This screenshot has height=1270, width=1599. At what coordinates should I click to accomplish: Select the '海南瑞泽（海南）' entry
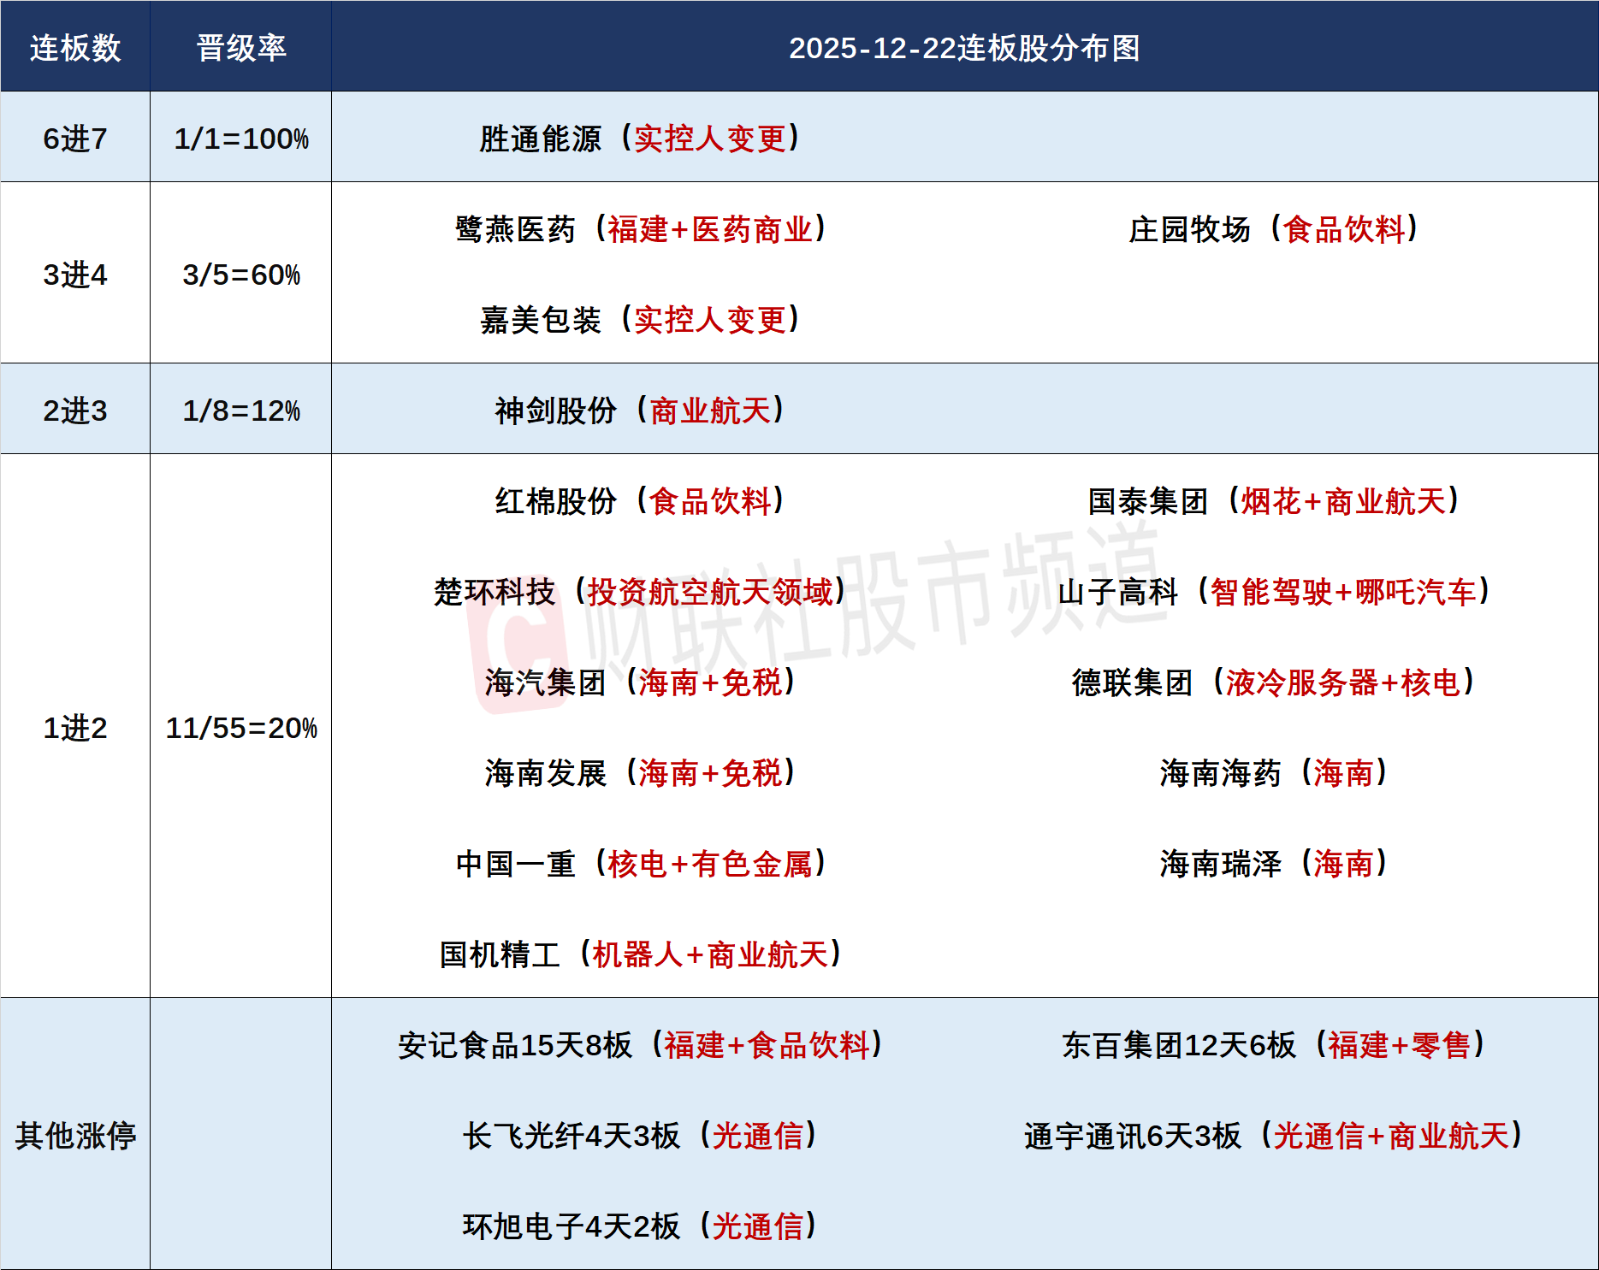pyautogui.click(x=1274, y=864)
